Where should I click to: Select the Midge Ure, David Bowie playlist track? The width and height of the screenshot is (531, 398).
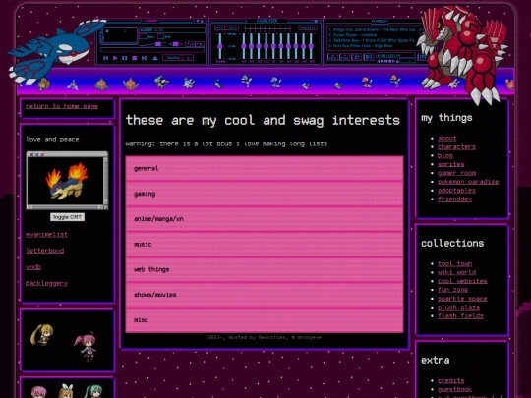click(x=376, y=29)
